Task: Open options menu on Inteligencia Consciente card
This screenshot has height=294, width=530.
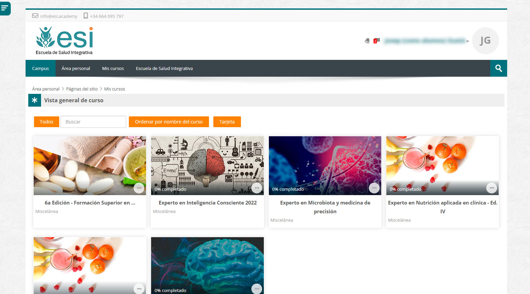Action: [257, 188]
